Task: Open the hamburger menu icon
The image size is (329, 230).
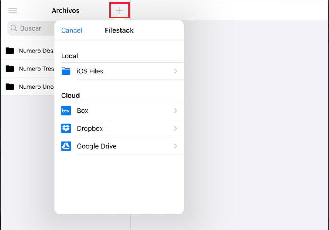Action: click(13, 10)
